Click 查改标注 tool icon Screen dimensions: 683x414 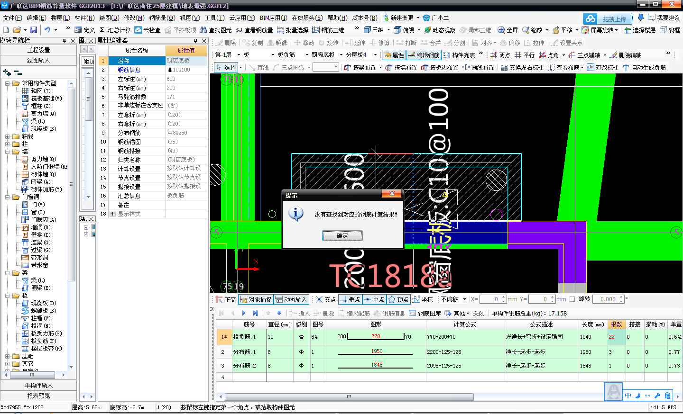click(591, 67)
